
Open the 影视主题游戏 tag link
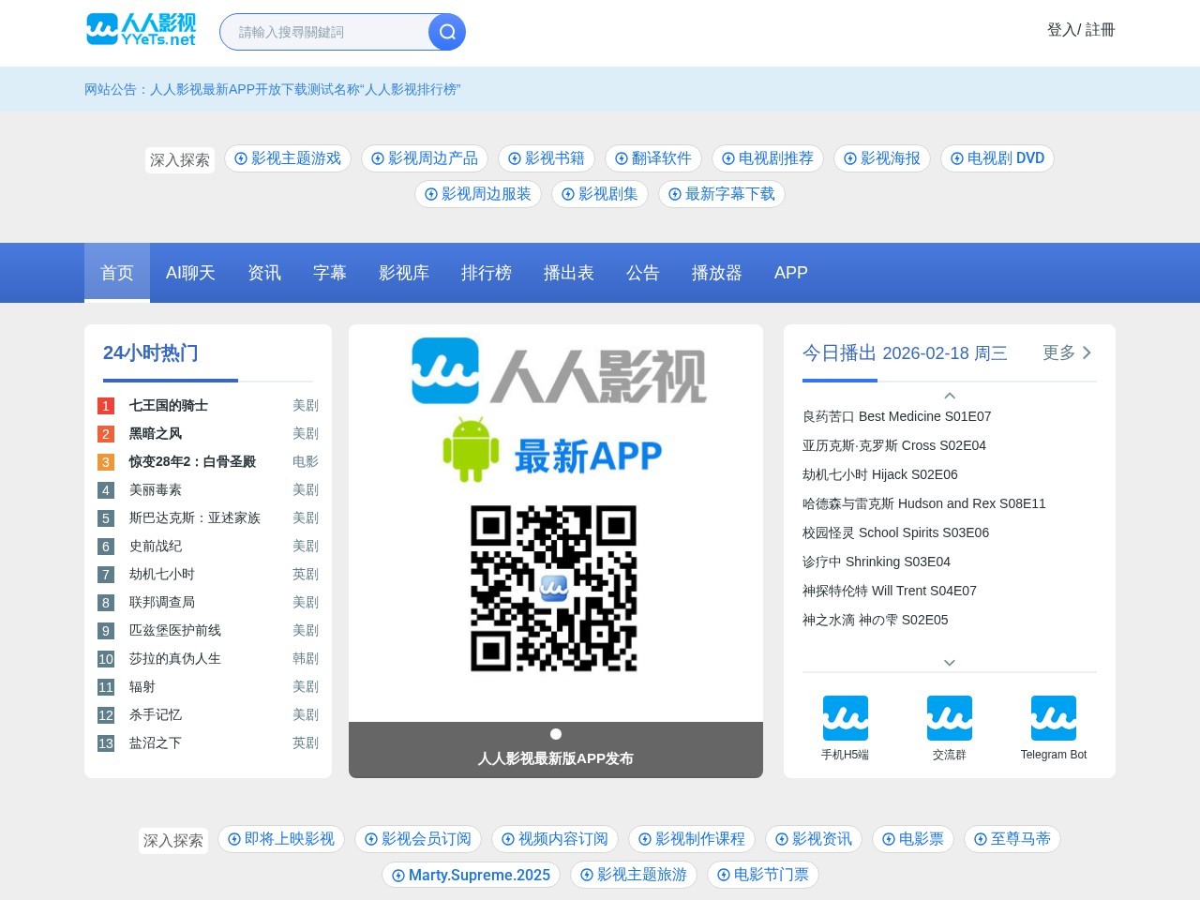pos(288,158)
